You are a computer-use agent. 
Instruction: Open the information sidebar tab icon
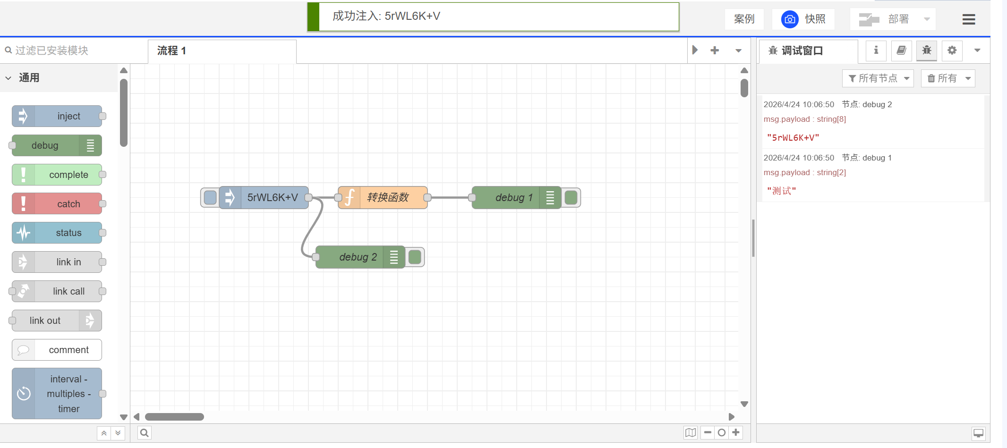tap(876, 50)
